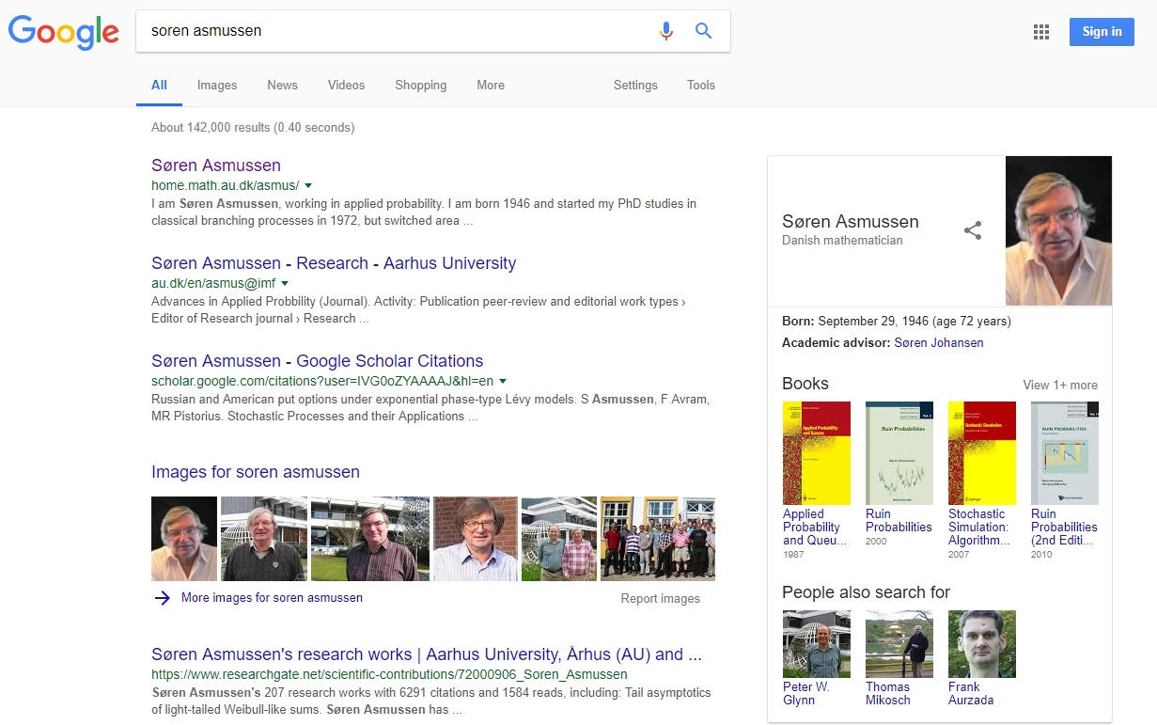Screen dimensions: 1157x725
Task: Click Frank Aurzada photo
Action: (x=982, y=644)
